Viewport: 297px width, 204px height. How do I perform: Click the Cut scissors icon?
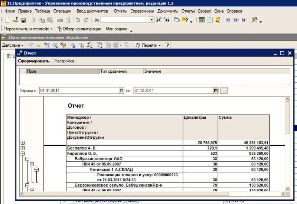tap(33, 20)
